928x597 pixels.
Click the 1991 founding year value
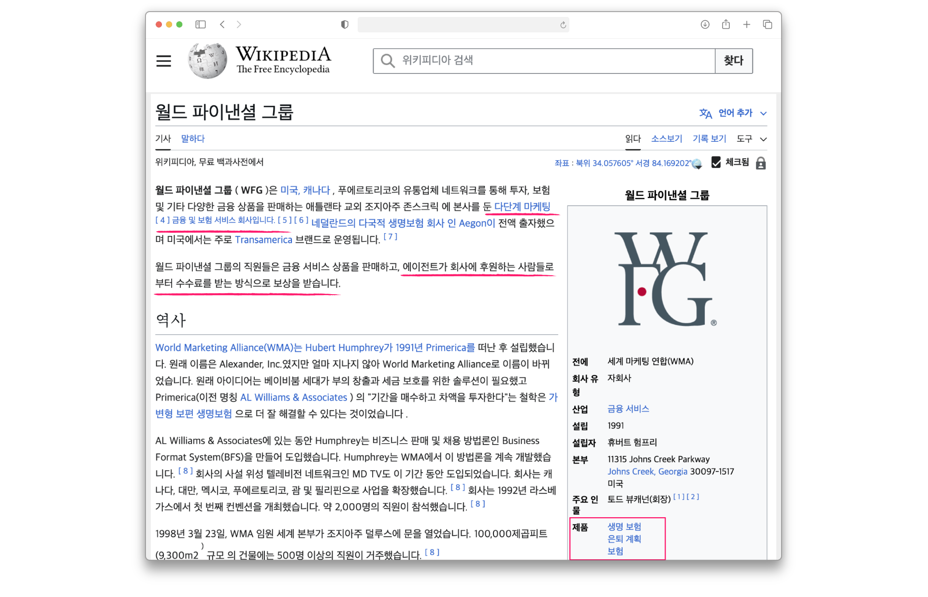[x=616, y=425]
